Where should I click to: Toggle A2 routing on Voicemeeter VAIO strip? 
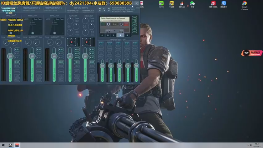(x=77, y=54)
